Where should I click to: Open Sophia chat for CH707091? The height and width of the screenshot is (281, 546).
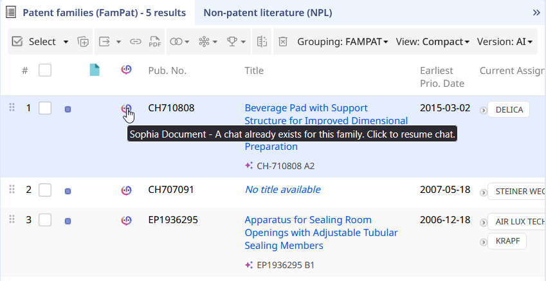[126, 190]
